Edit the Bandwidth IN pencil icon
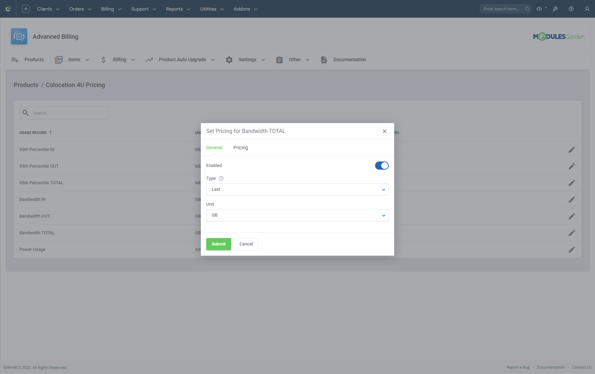Screen dimensions: 595x374 (x=572, y=200)
